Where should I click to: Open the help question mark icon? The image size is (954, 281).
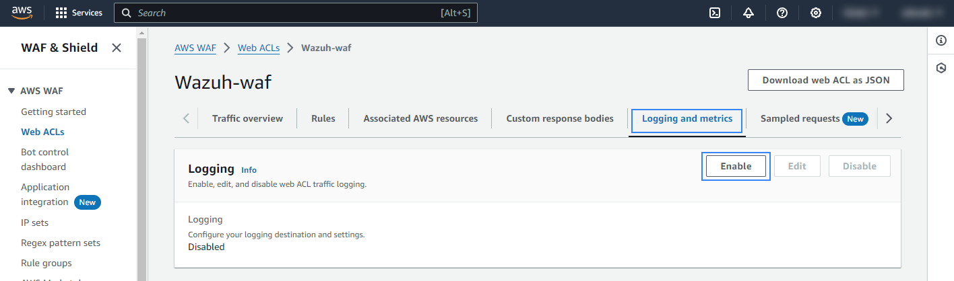782,13
